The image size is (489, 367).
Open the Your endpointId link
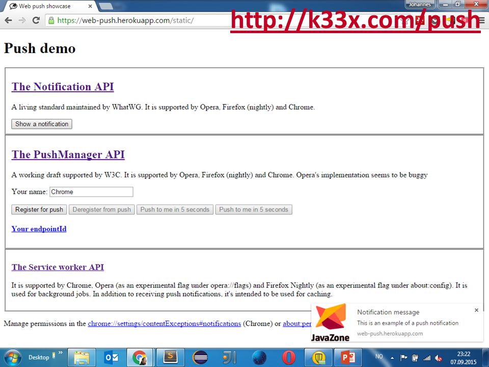[x=39, y=229]
